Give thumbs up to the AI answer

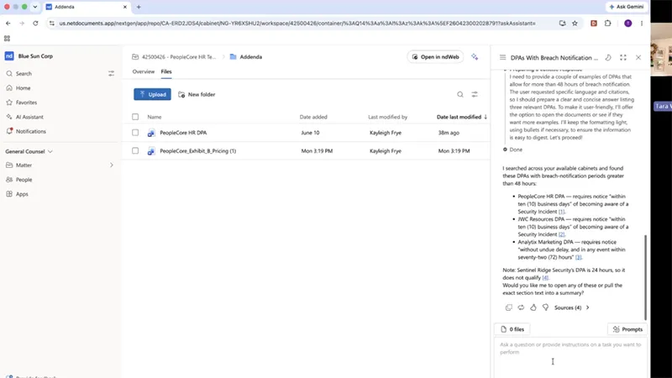533,307
